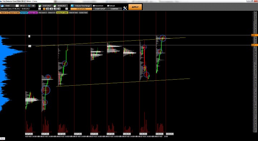Open the wrench settings tool icon
This screenshot has height=141, width=258.
tap(125, 8)
